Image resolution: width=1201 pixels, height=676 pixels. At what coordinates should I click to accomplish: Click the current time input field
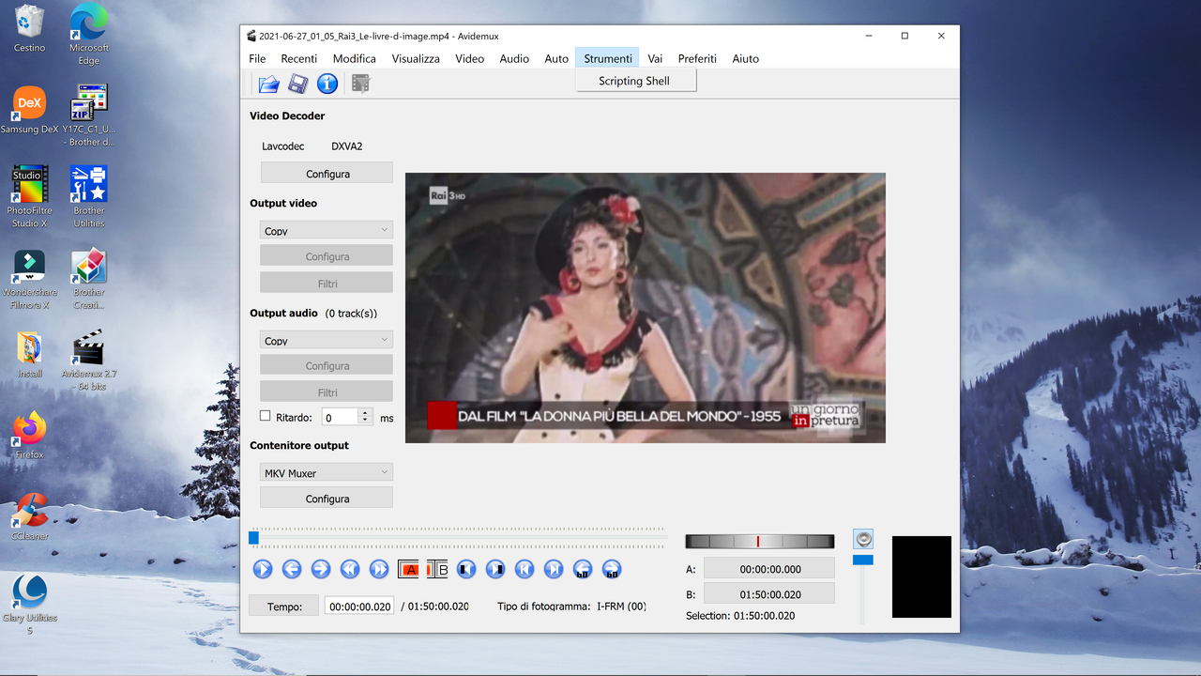359,606
